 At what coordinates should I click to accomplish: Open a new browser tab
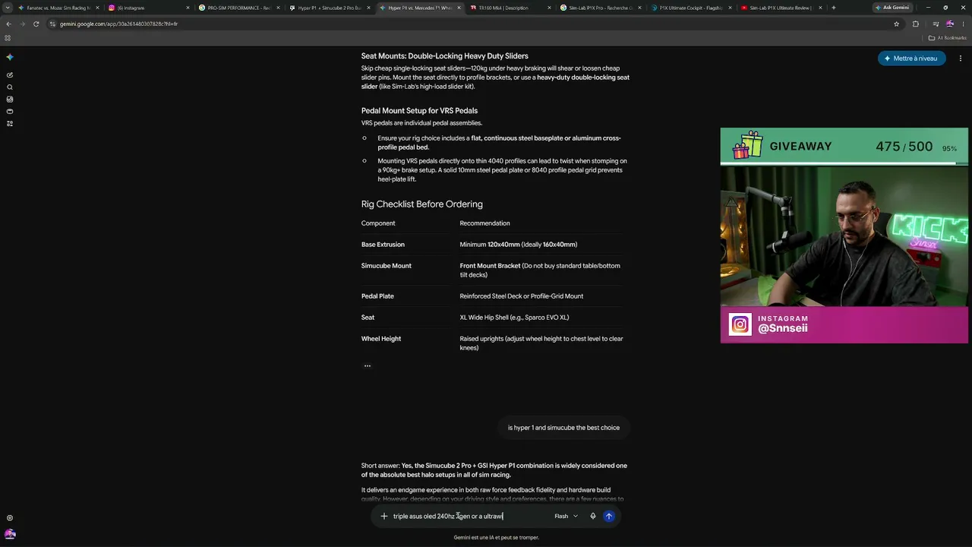coord(834,8)
